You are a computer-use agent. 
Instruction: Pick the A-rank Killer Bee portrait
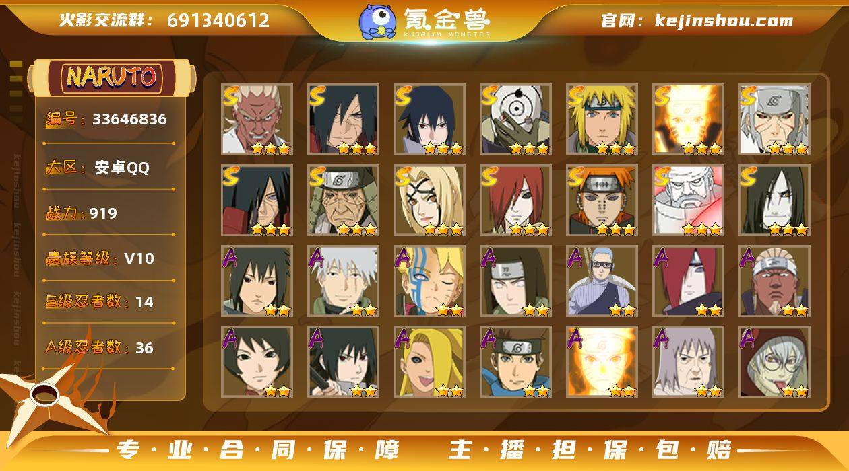[x=774, y=281]
